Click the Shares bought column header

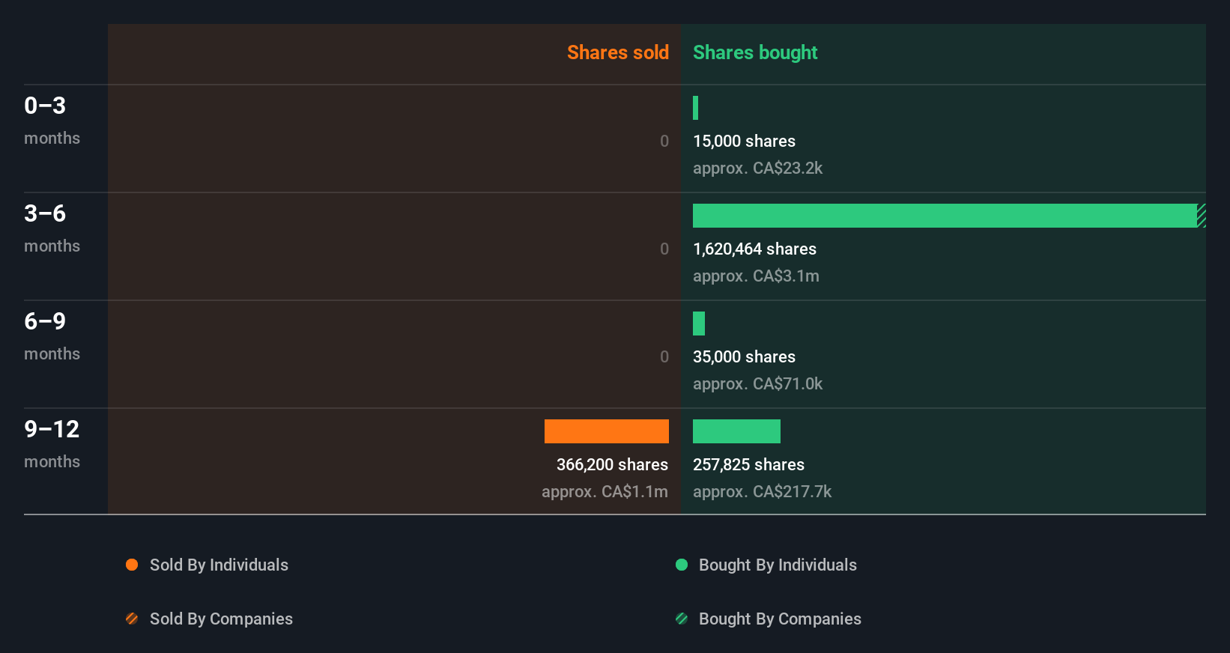pyautogui.click(x=755, y=52)
